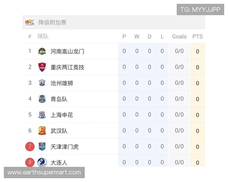Image resolution: width=228 pixels, height=182 pixels.
Task: Click the 沧州雄狮 team crest
Action: [42, 83]
